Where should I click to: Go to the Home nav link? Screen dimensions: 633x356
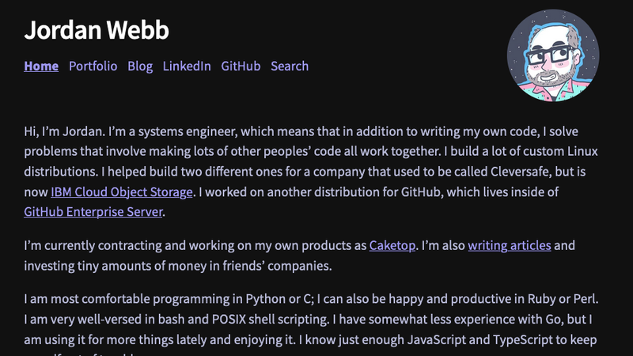(x=41, y=66)
